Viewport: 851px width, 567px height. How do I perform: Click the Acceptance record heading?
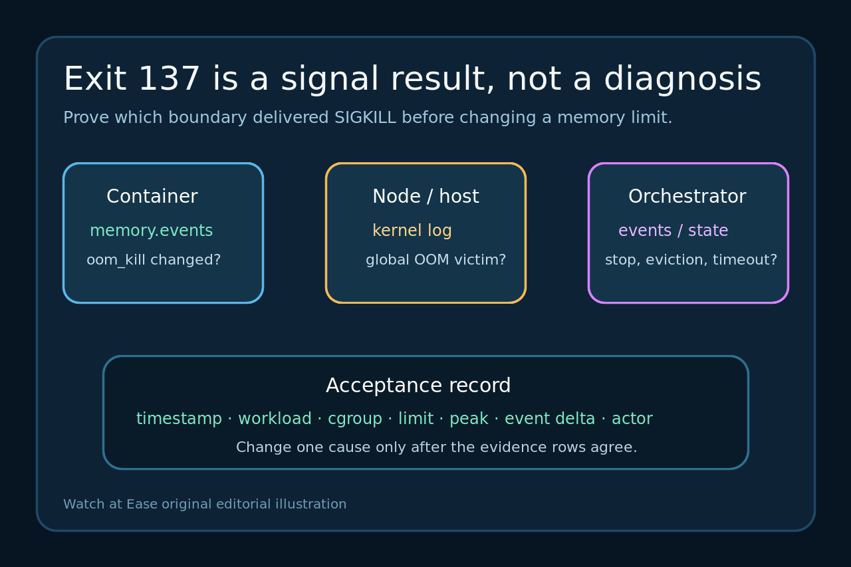click(x=418, y=386)
